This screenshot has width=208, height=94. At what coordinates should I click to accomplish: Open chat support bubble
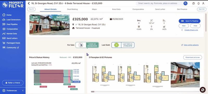[203, 90]
